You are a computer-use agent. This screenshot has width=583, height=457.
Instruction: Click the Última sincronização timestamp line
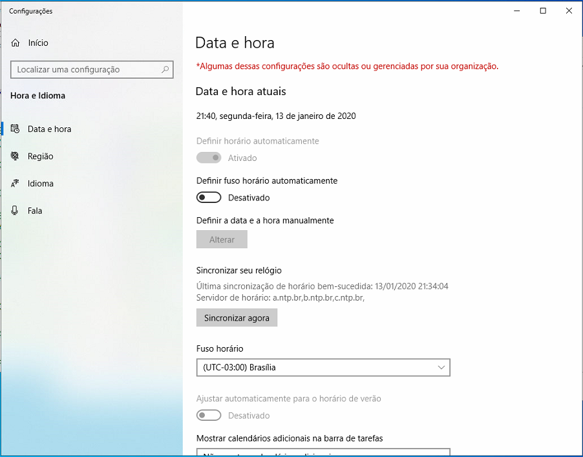323,286
